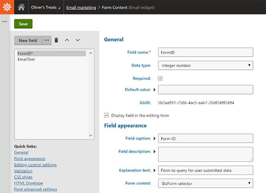This screenshot has width=266, height=193.
Task: Jump to Validation quick link
Action: click(23, 171)
